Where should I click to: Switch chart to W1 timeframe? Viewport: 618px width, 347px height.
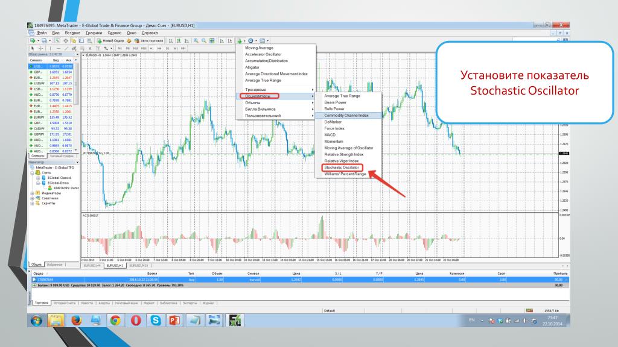[176, 48]
